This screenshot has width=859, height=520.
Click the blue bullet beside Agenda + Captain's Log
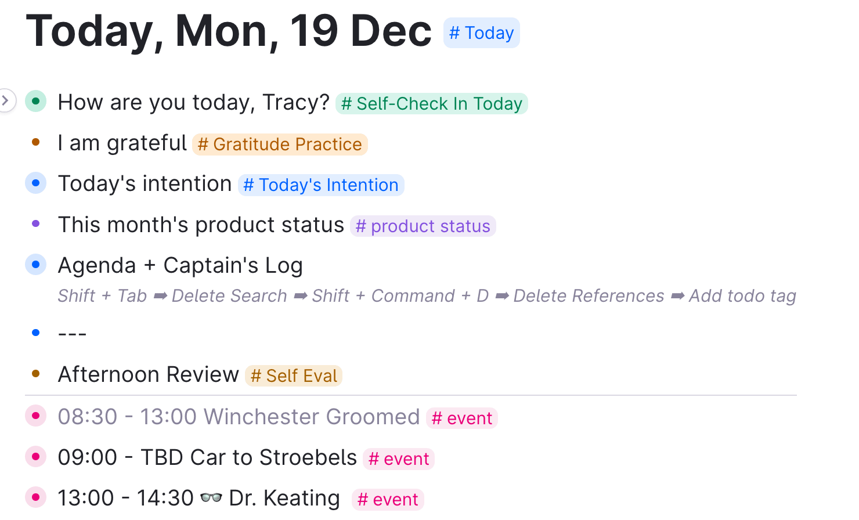pos(36,265)
